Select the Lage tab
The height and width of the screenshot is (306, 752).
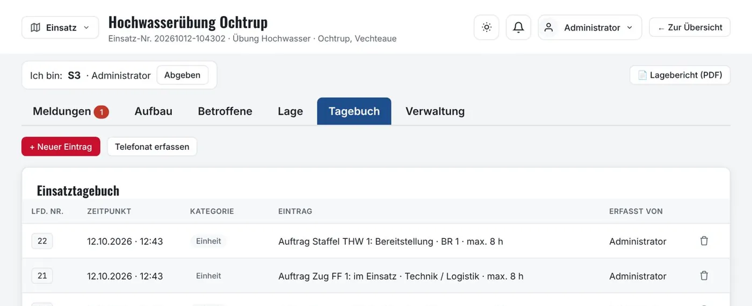point(291,112)
